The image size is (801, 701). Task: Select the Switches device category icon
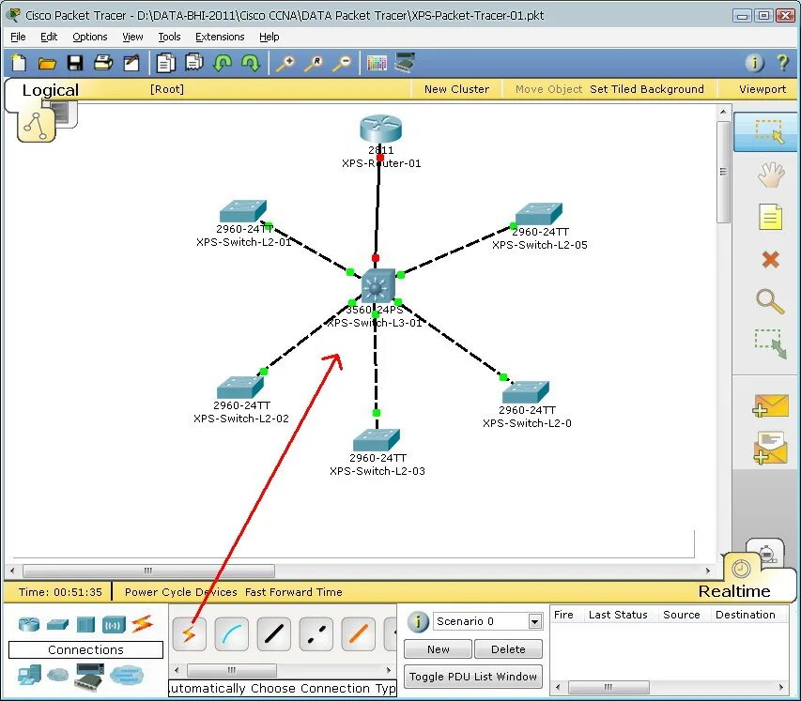[57, 624]
